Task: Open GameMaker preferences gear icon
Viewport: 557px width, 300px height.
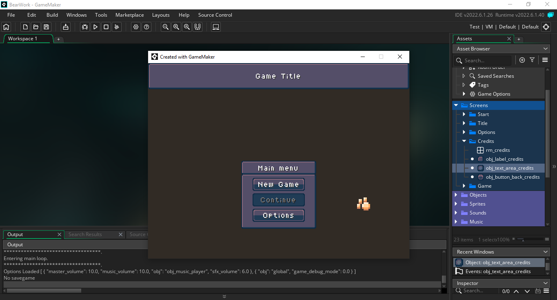Action: (x=136, y=27)
